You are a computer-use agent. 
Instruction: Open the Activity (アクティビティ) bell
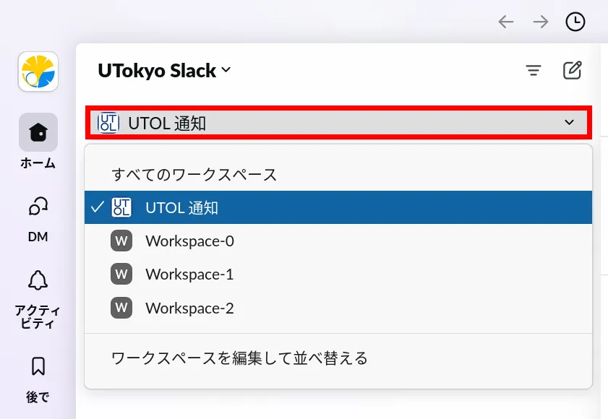click(38, 281)
